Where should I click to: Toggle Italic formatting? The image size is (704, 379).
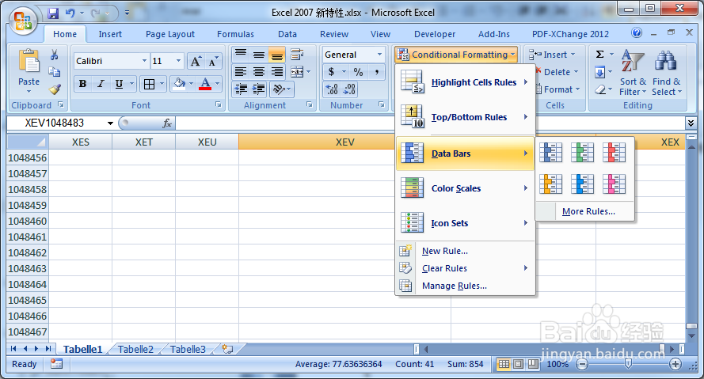pyautogui.click(x=101, y=84)
